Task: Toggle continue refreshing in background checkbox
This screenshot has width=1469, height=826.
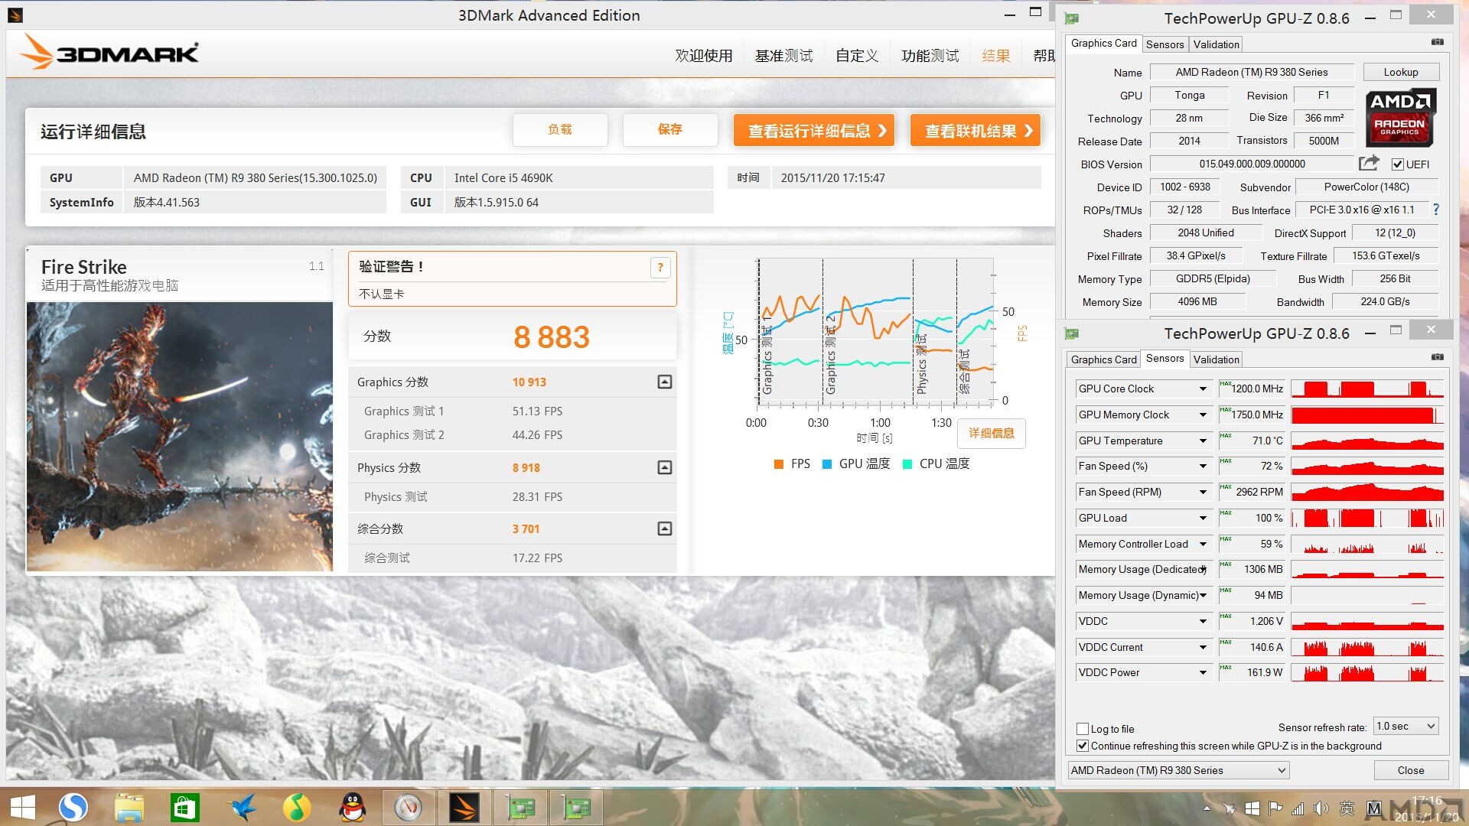Action: (1083, 746)
